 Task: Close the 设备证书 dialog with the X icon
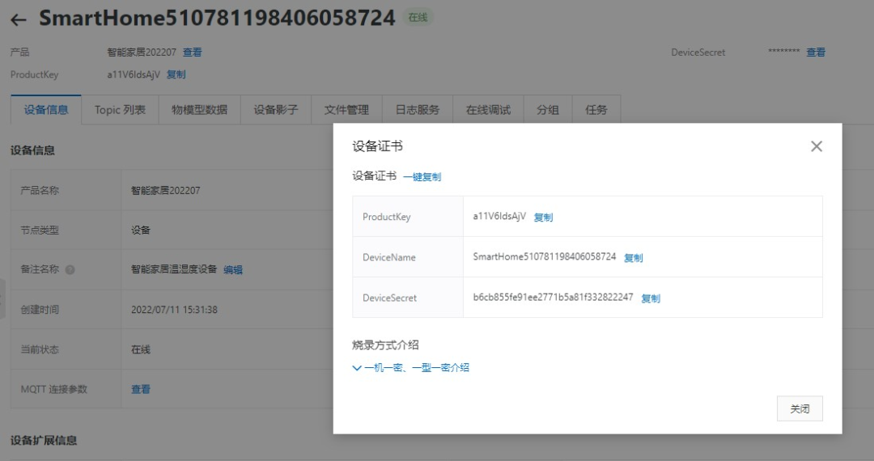(x=816, y=146)
